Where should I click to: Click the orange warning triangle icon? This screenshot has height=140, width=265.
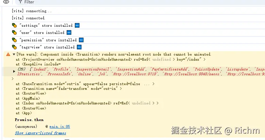pos(8,54)
